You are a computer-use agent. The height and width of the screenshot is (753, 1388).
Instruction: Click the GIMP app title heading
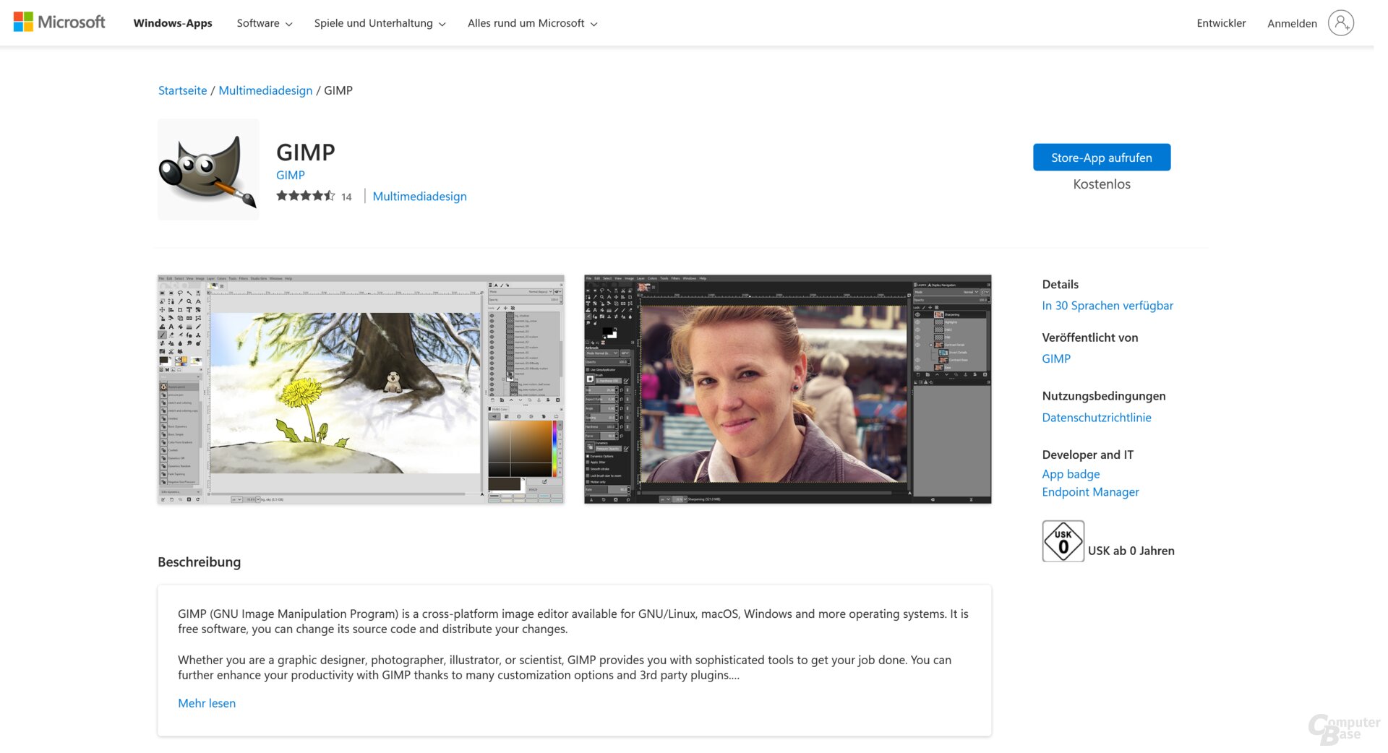click(x=306, y=152)
